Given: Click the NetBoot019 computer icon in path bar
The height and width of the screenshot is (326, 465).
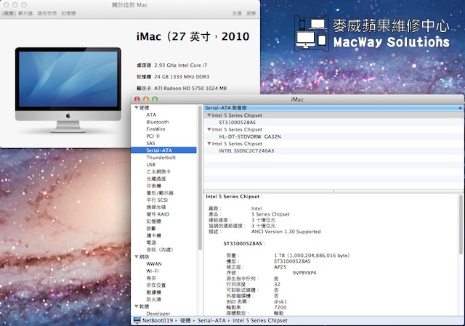Looking at the screenshot, I should coord(137,320).
